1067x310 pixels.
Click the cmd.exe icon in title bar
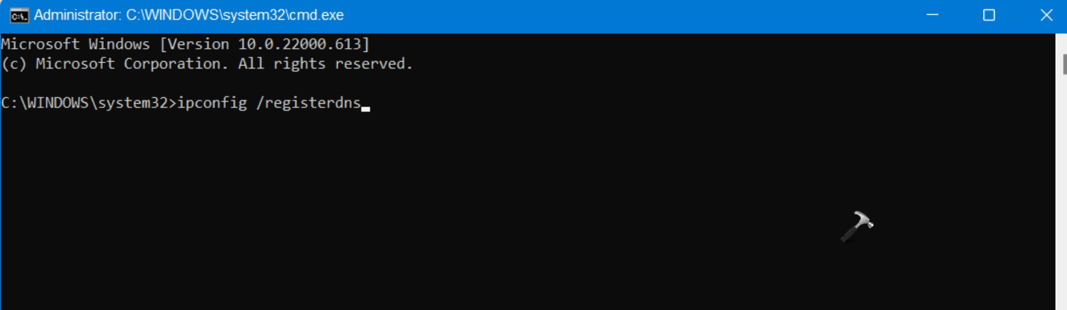coord(19,15)
